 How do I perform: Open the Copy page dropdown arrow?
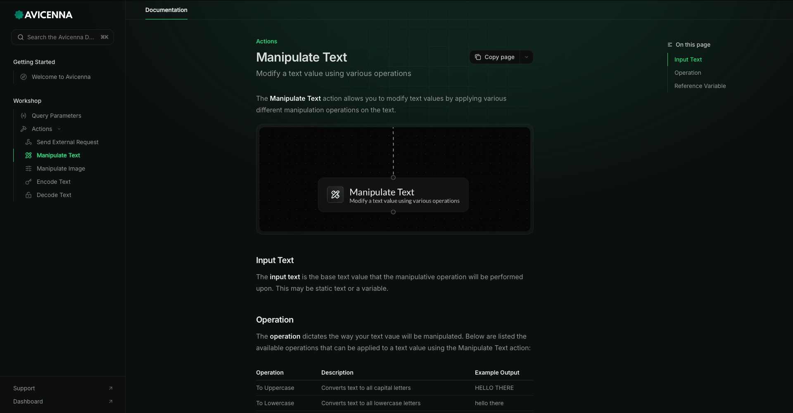point(526,57)
